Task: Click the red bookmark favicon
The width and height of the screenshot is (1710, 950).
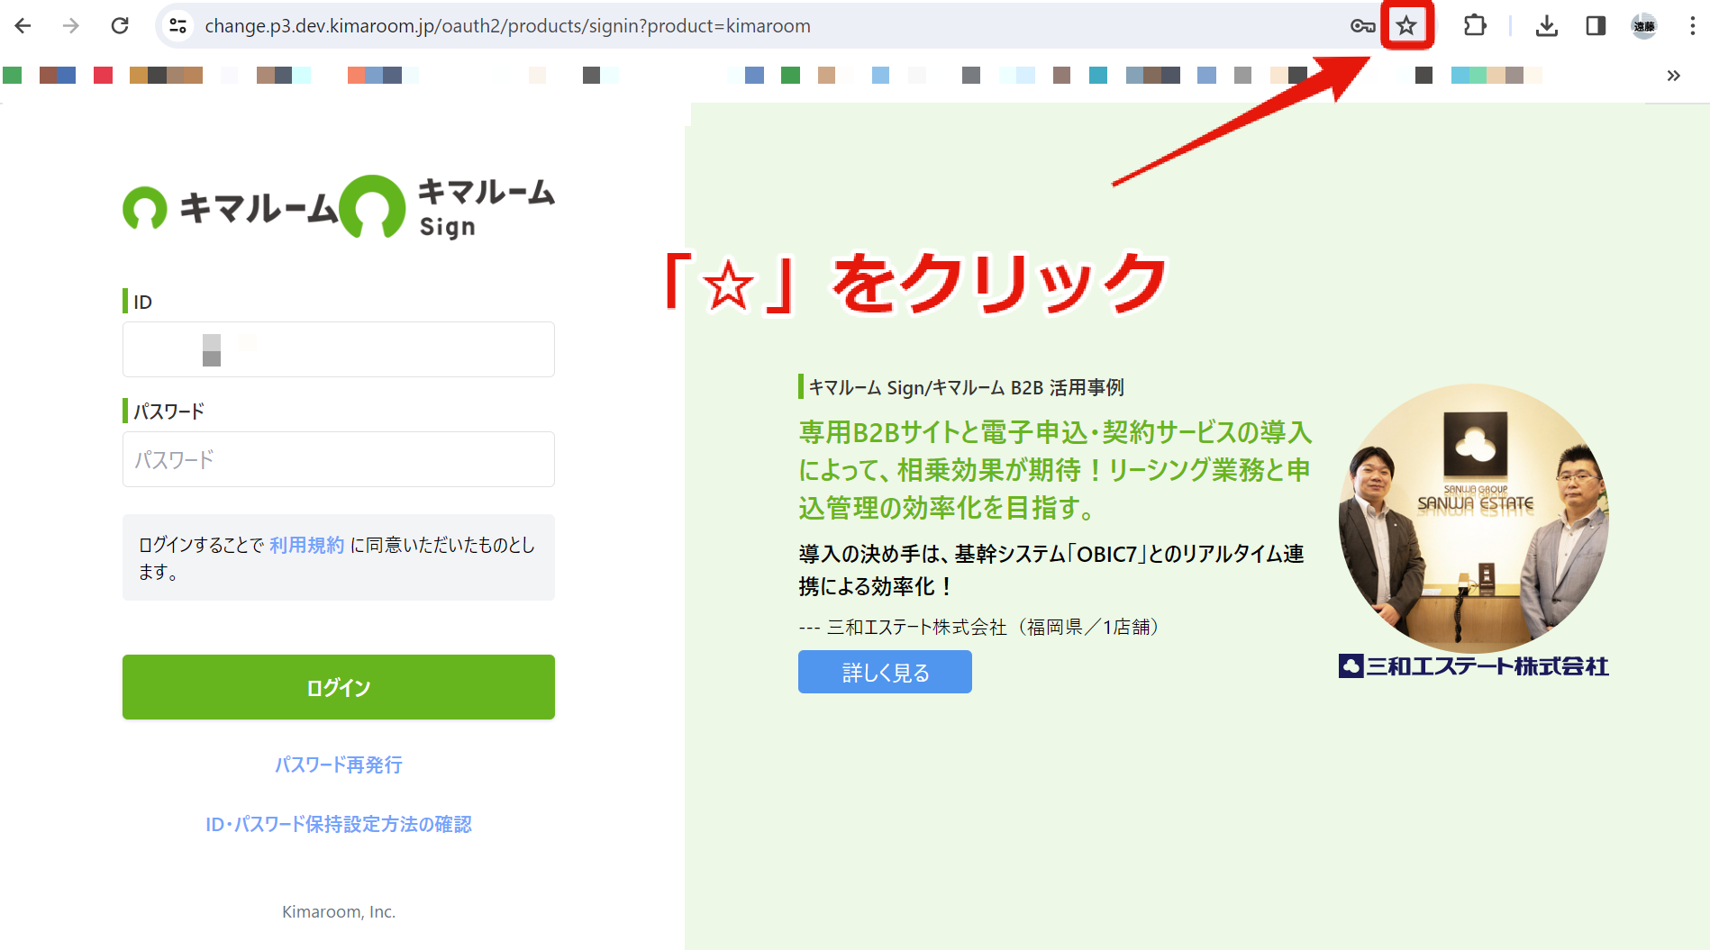Action: pos(103,76)
